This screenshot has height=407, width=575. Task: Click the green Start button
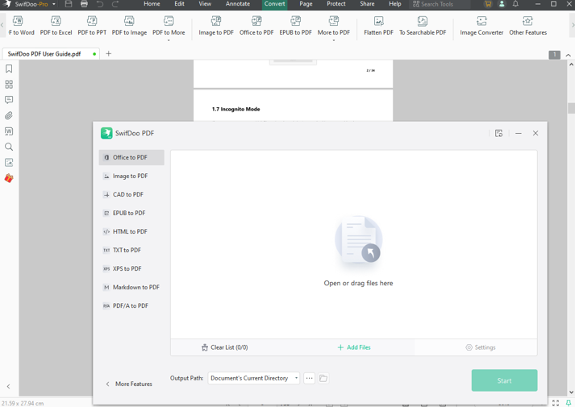pyautogui.click(x=504, y=380)
